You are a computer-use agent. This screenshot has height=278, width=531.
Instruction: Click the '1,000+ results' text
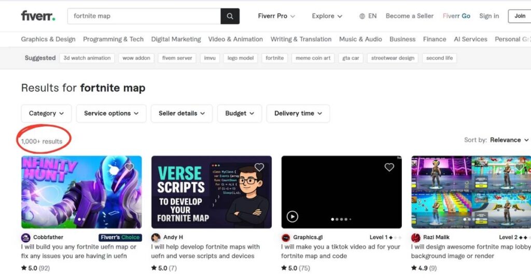click(41, 142)
